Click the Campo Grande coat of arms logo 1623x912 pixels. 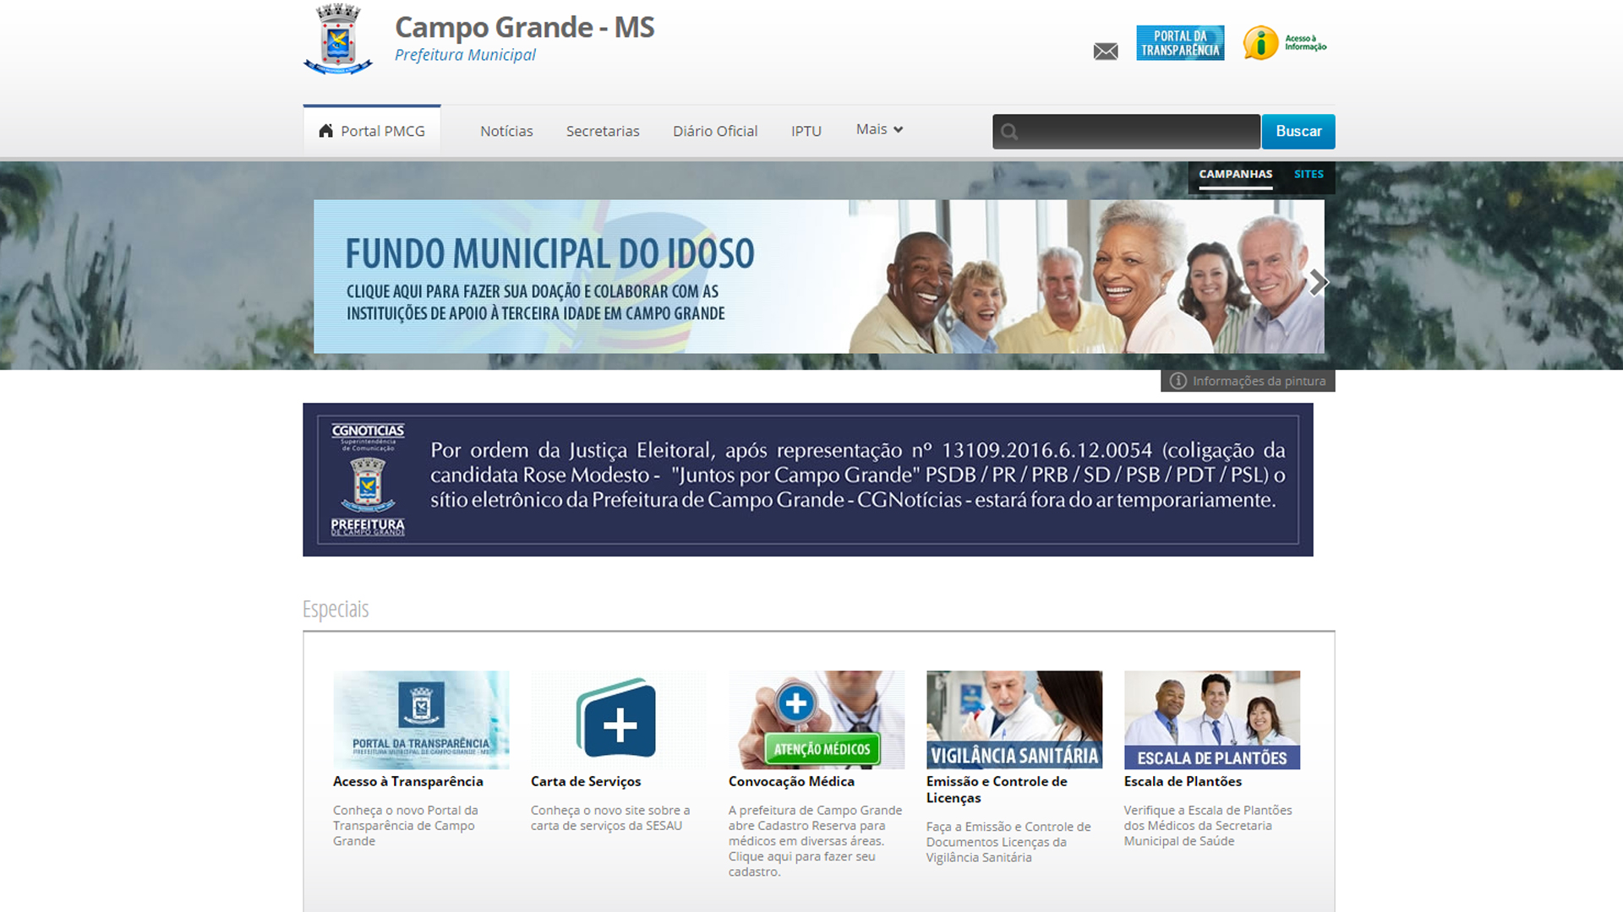tap(338, 40)
